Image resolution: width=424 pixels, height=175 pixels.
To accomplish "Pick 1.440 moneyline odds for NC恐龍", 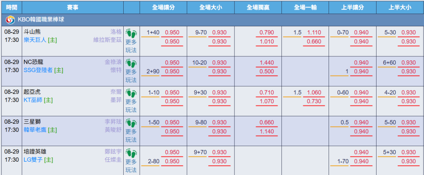I will tap(267, 63).
